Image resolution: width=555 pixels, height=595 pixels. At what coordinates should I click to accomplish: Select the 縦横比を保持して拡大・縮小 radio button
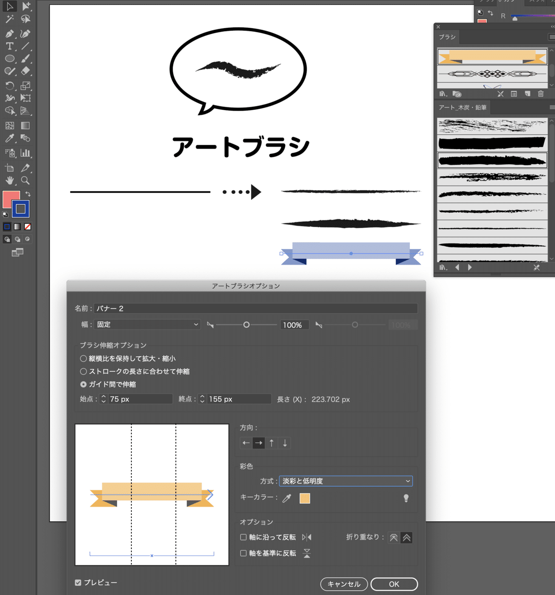click(x=83, y=358)
